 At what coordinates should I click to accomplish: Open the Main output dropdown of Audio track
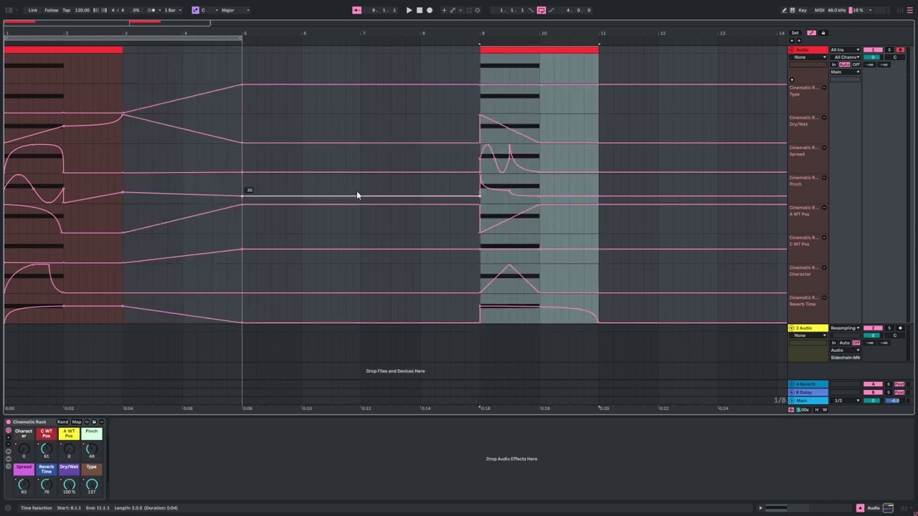coord(845,72)
